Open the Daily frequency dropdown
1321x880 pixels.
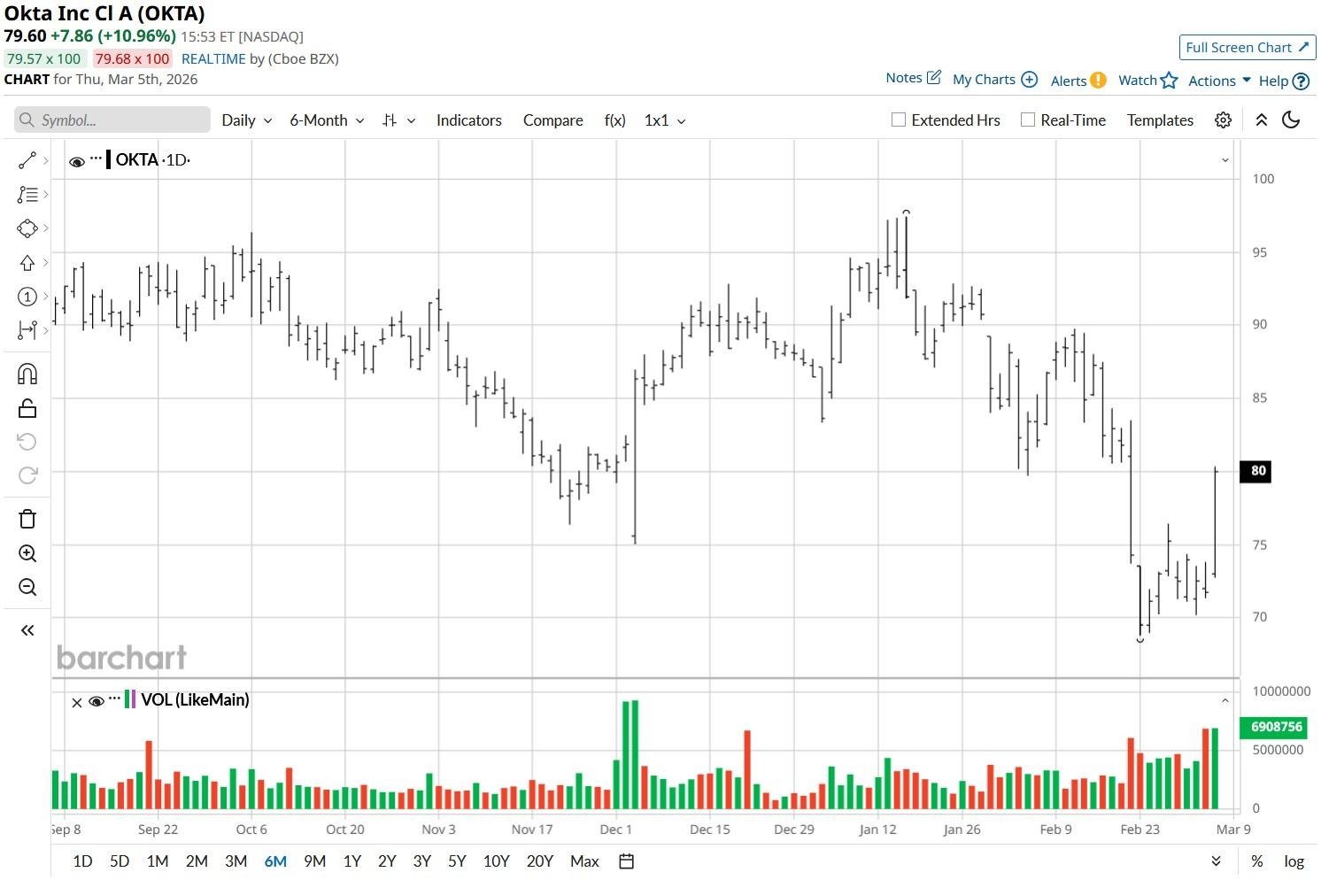246,120
